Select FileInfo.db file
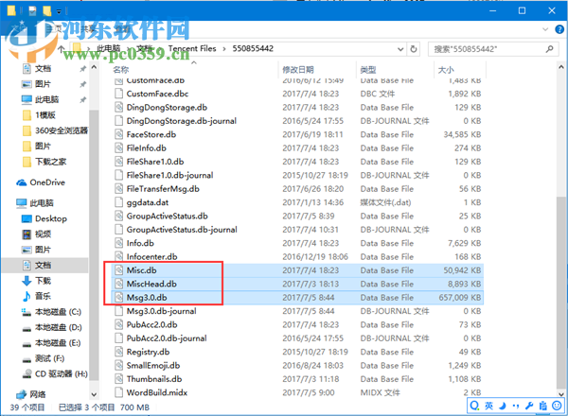Viewport: 568px width, 416px height. pos(147,147)
